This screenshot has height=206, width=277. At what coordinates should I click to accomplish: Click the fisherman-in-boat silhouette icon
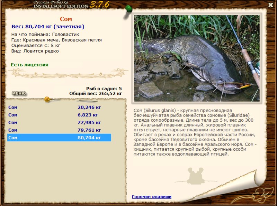pyautogui.click(x=196, y=176)
